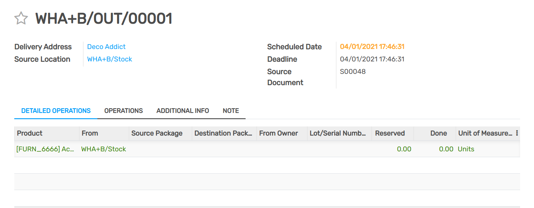The height and width of the screenshot is (208, 534).
Task: Select the Note tab
Action: coord(231,111)
